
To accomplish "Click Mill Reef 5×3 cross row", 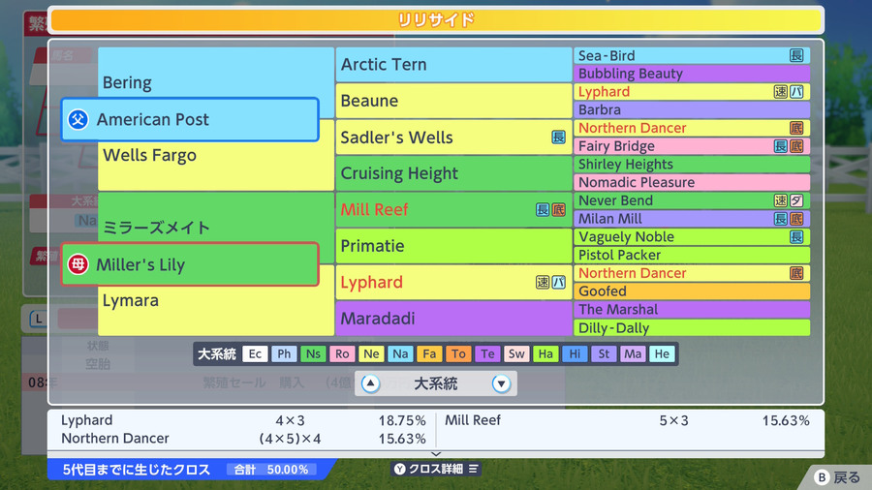I will click(x=627, y=420).
